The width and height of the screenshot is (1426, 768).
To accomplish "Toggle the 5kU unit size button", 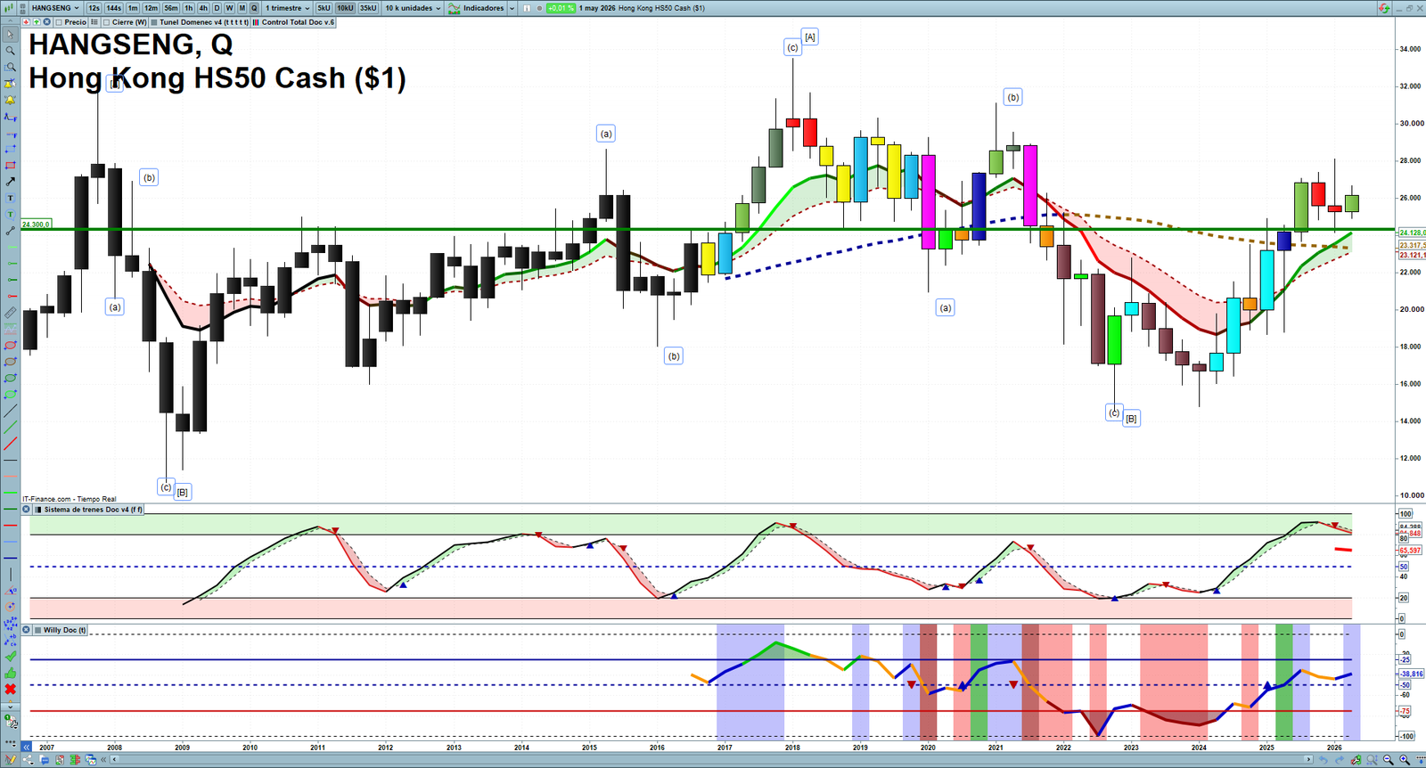I will tap(324, 8).
